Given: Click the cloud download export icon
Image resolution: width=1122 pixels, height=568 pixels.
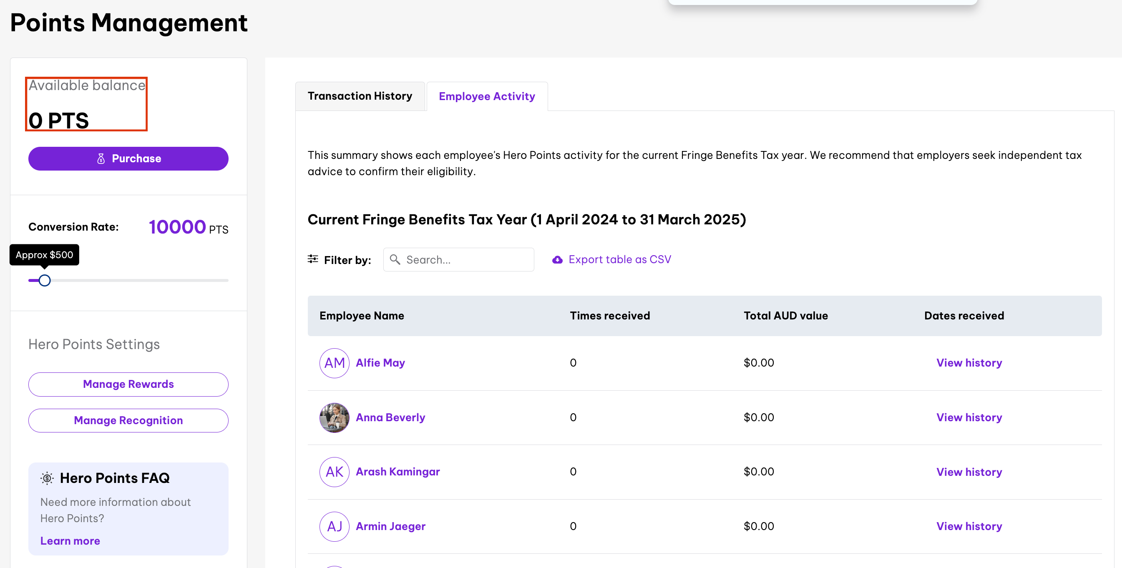Looking at the screenshot, I should 557,260.
